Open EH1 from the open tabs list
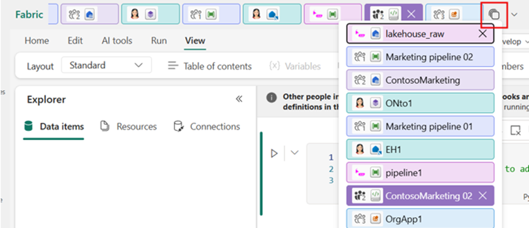Image resolution: width=529 pixels, height=228 pixels. pos(420,149)
